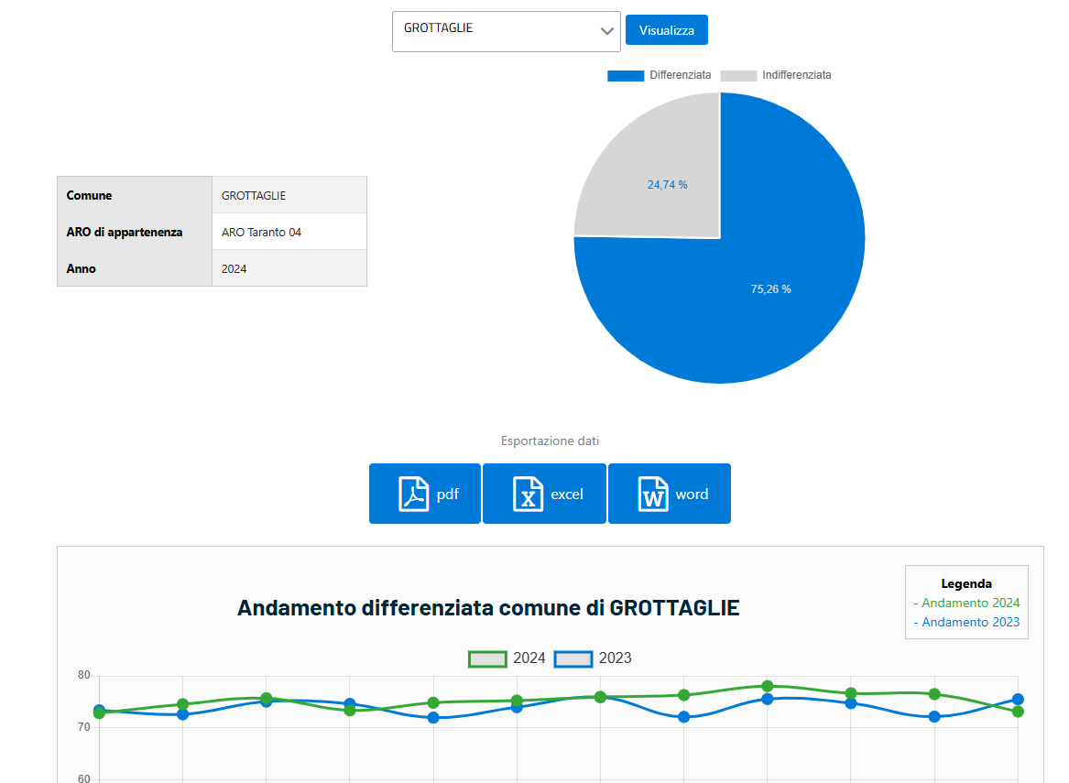1069x783 pixels.
Task: Click the Word document icon
Action: [x=653, y=494]
